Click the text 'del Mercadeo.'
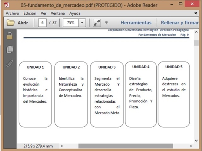The width and height of the screenshot is (202, 151). click(x=35, y=101)
